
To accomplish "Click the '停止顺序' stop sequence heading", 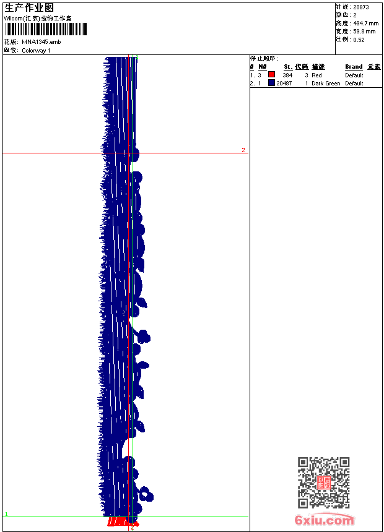I will click(264, 59).
